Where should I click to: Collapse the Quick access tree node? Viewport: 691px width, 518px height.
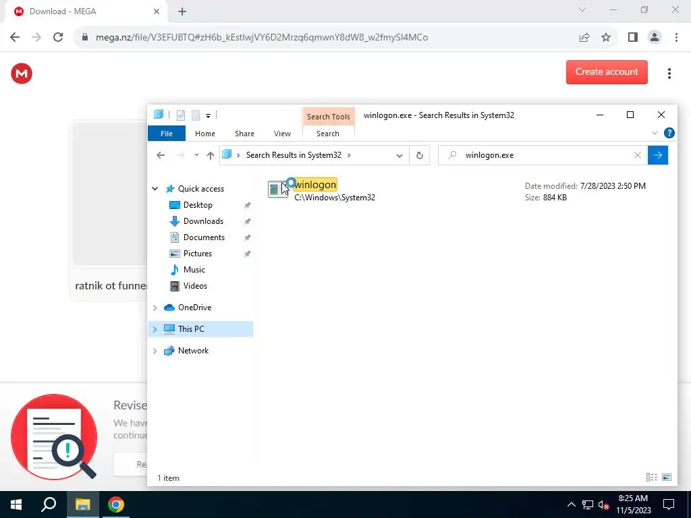(x=155, y=189)
